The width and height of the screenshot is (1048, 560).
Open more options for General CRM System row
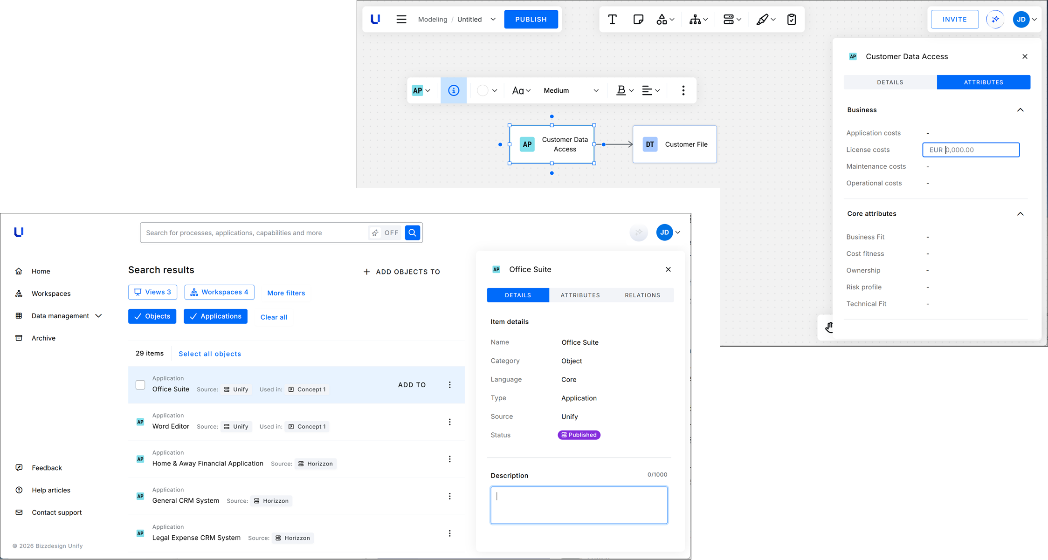(450, 496)
